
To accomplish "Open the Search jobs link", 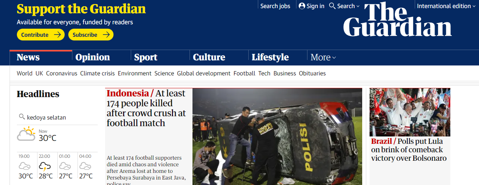I will pos(275,6).
